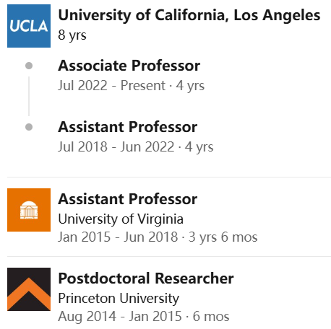This screenshot has width=331, height=329.
Task: Click the Jan 2015 - Jun 2018 date range
Action: (x=118, y=237)
